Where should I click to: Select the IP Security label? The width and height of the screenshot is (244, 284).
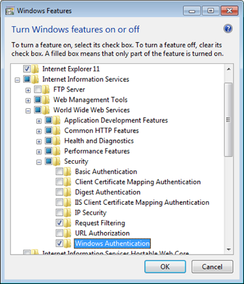[91, 213]
